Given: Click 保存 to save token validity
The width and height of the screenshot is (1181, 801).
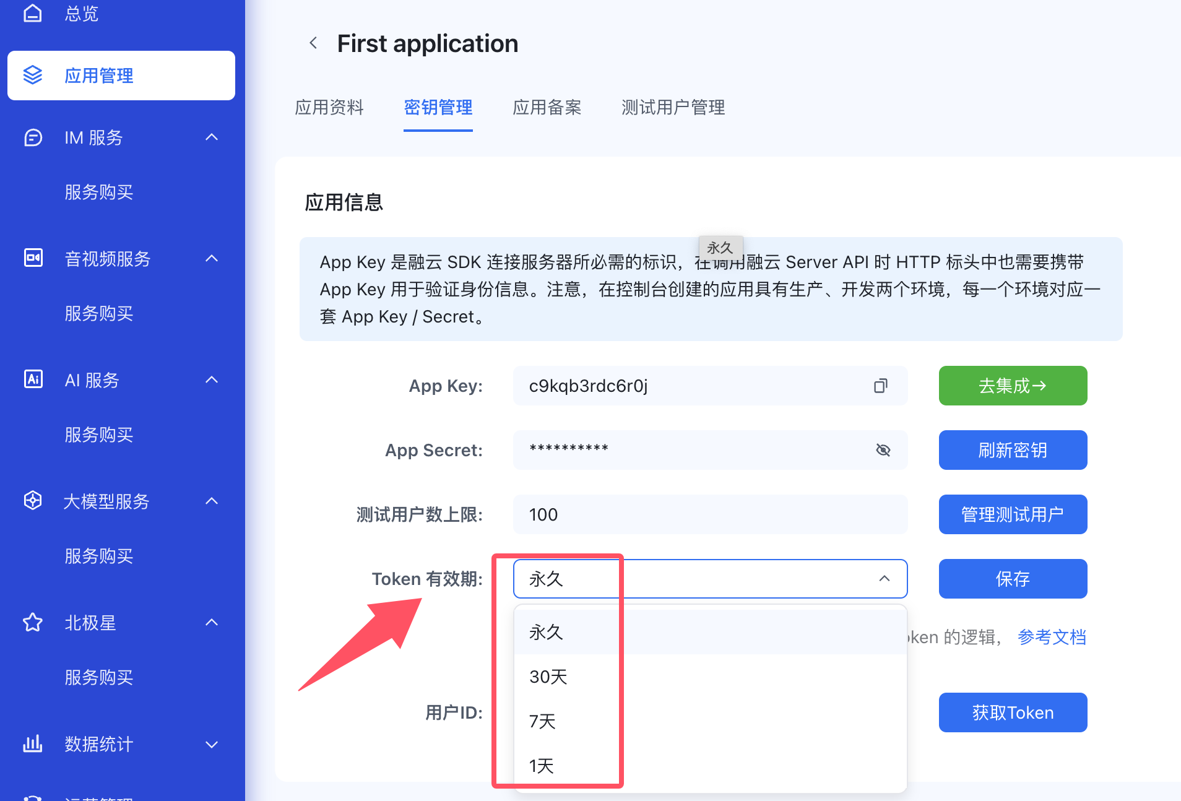Looking at the screenshot, I should (x=1013, y=579).
